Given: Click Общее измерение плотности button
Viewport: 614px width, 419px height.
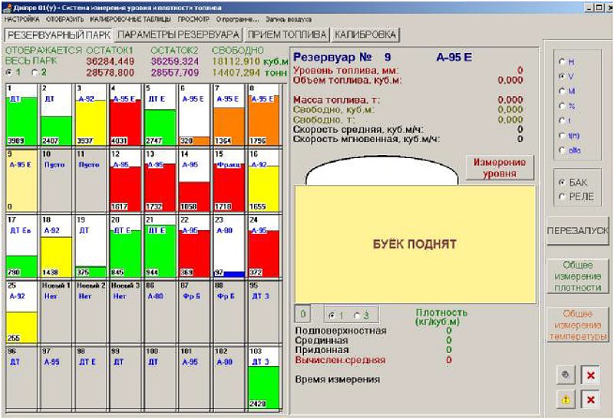Looking at the screenshot, I should pos(578,276).
